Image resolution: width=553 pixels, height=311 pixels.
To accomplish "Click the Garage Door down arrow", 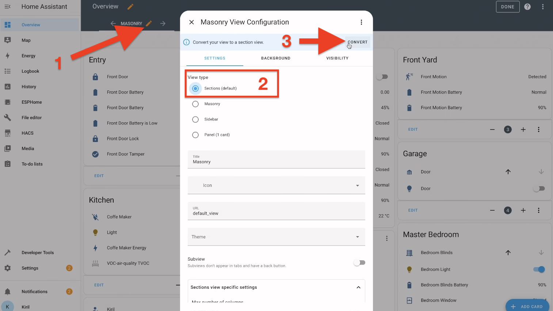I will [x=541, y=172].
